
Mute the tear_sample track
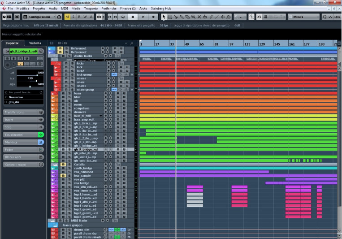point(63,175)
